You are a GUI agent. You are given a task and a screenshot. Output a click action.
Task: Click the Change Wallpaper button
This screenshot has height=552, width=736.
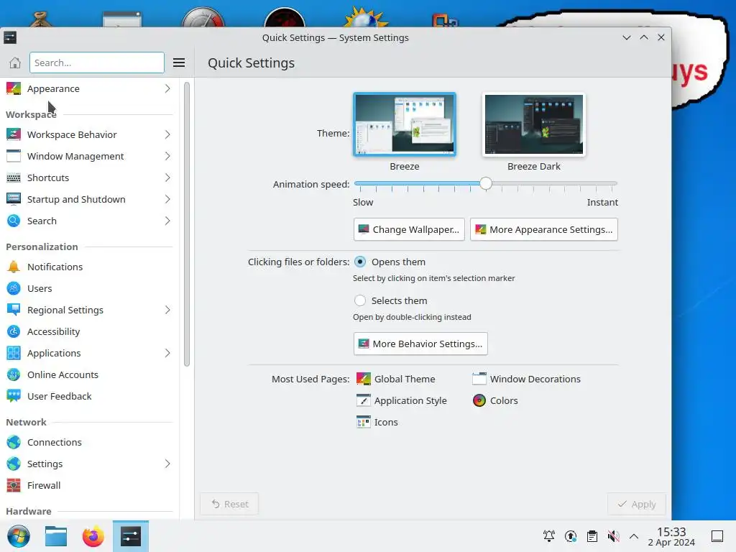click(409, 229)
